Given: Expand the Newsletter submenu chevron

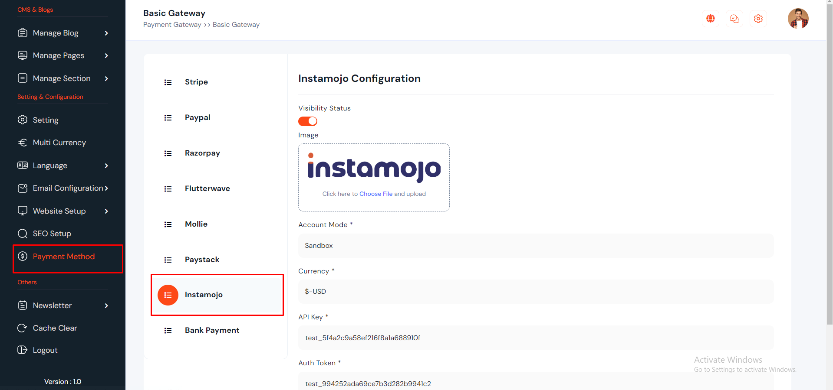Looking at the screenshot, I should click(106, 305).
